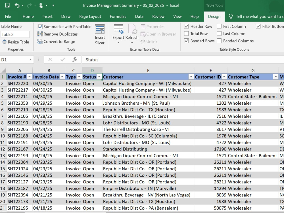Viewport: 284px width, 213px height.
Task: Click the Table Name input field
Action: click(x=15, y=34)
